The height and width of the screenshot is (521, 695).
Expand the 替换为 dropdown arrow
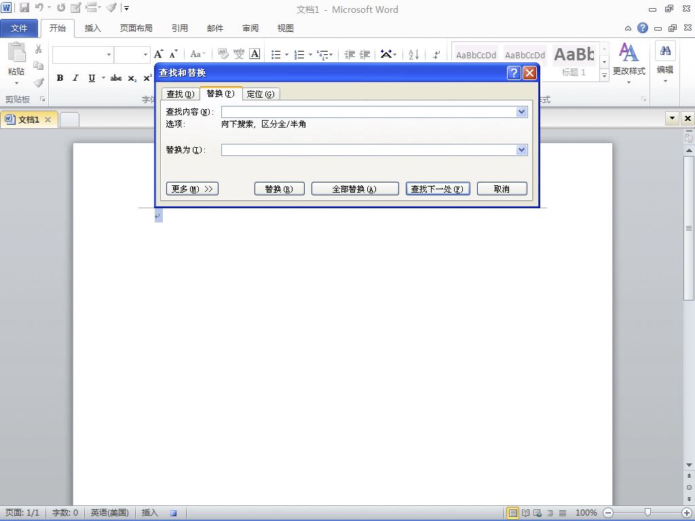[x=522, y=150]
